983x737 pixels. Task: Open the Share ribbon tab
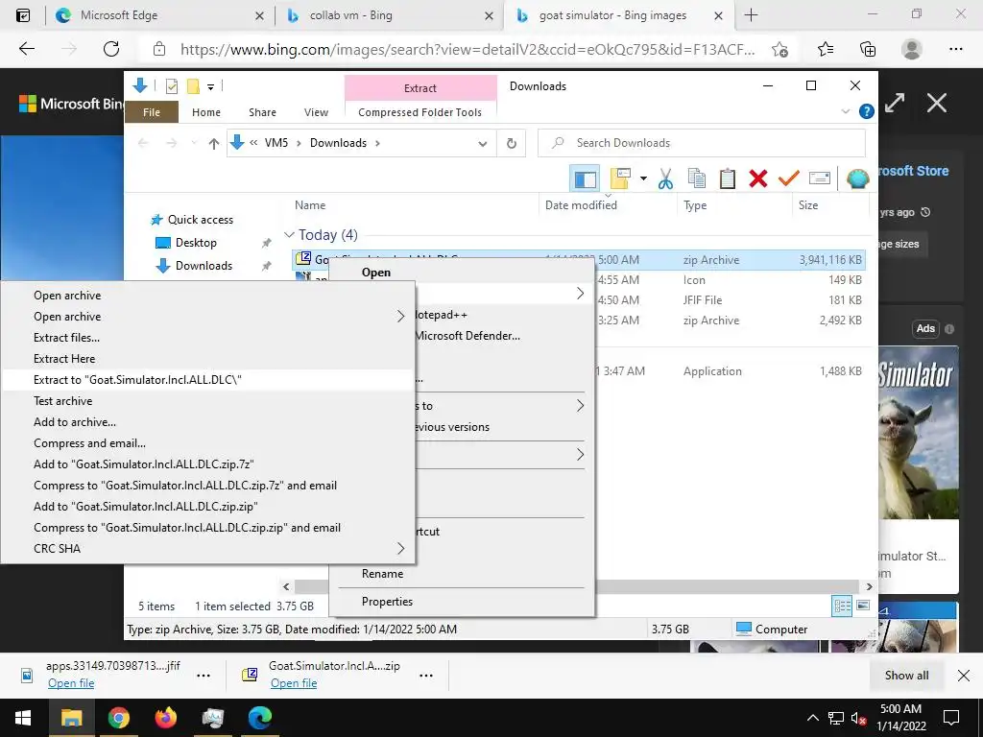click(262, 112)
